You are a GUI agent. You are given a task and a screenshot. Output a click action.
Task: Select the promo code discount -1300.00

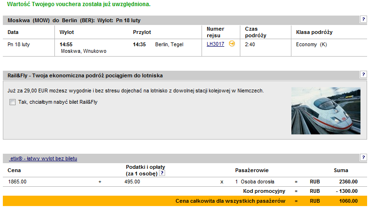click(x=346, y=191)
